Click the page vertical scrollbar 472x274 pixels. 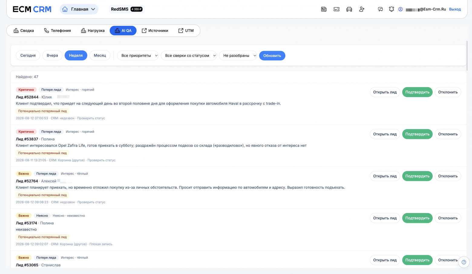pos(467,56)
